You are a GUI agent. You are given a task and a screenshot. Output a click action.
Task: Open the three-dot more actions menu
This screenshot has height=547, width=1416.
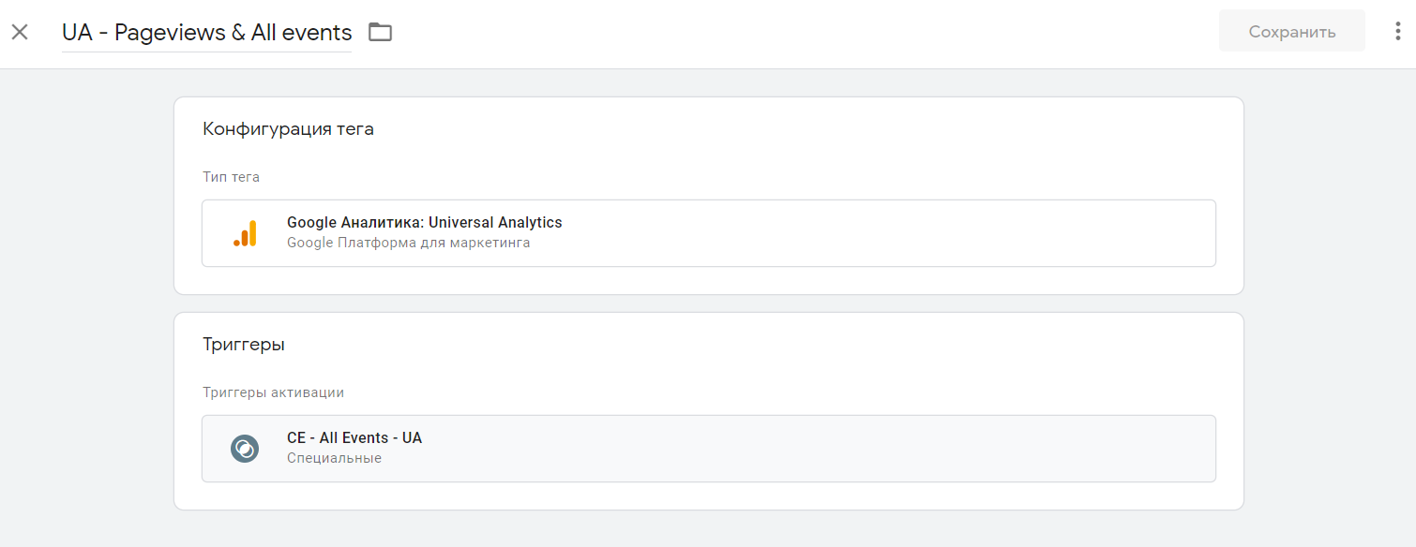[1397, 32]
